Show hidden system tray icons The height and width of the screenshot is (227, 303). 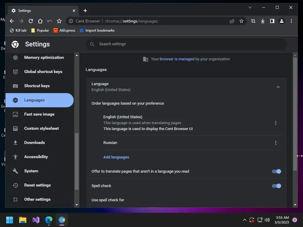(244, 220)
